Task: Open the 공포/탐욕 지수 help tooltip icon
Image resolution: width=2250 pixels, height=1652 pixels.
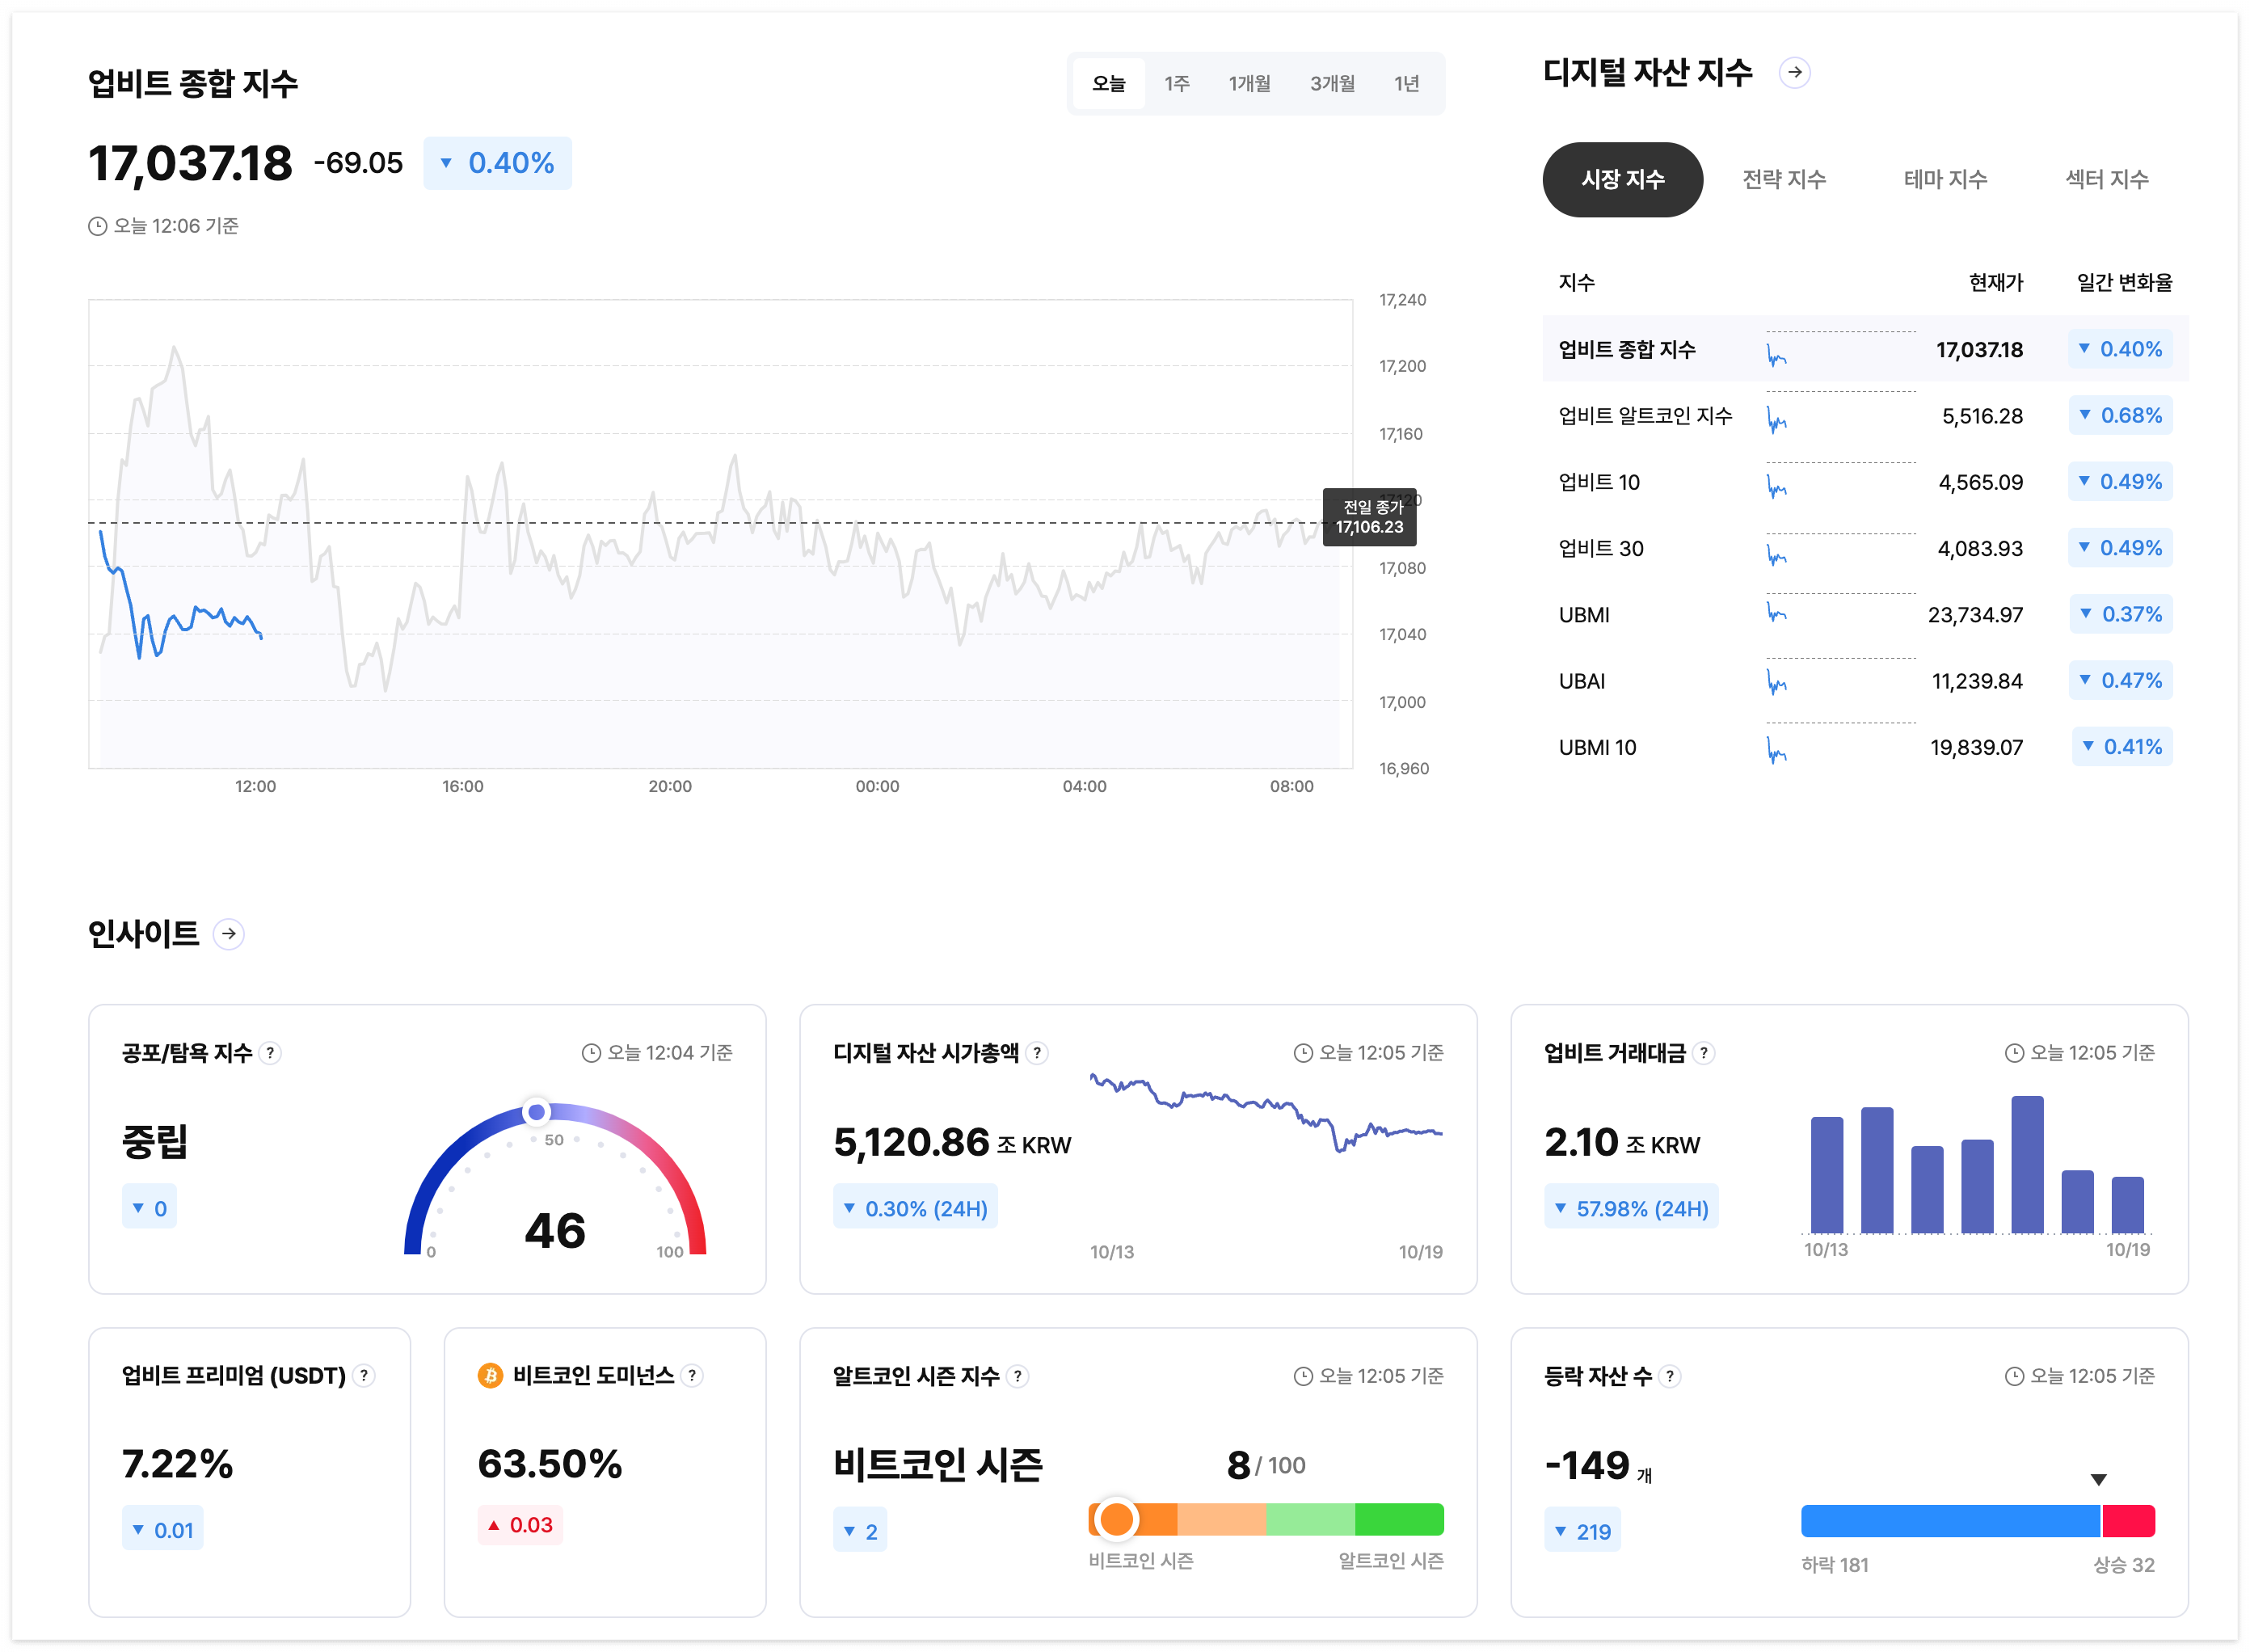Action: tap(271, 1052)
